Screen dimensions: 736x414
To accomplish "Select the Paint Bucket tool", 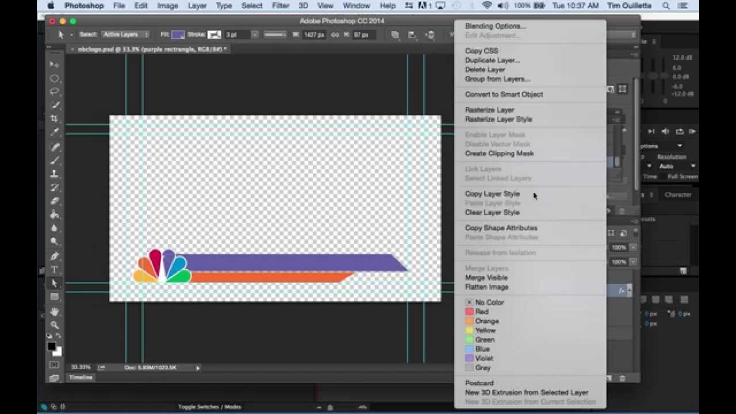I will [55, 214].
